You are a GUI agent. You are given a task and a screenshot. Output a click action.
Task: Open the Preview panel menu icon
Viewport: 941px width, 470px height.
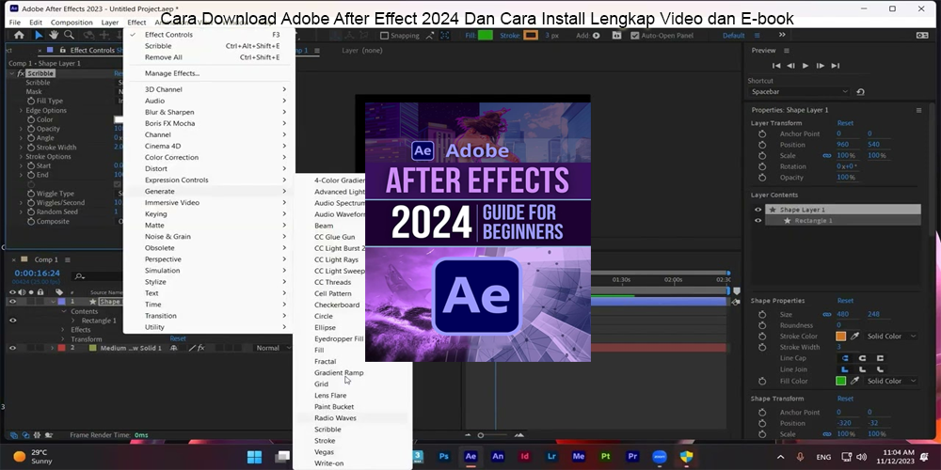(786, 51)
